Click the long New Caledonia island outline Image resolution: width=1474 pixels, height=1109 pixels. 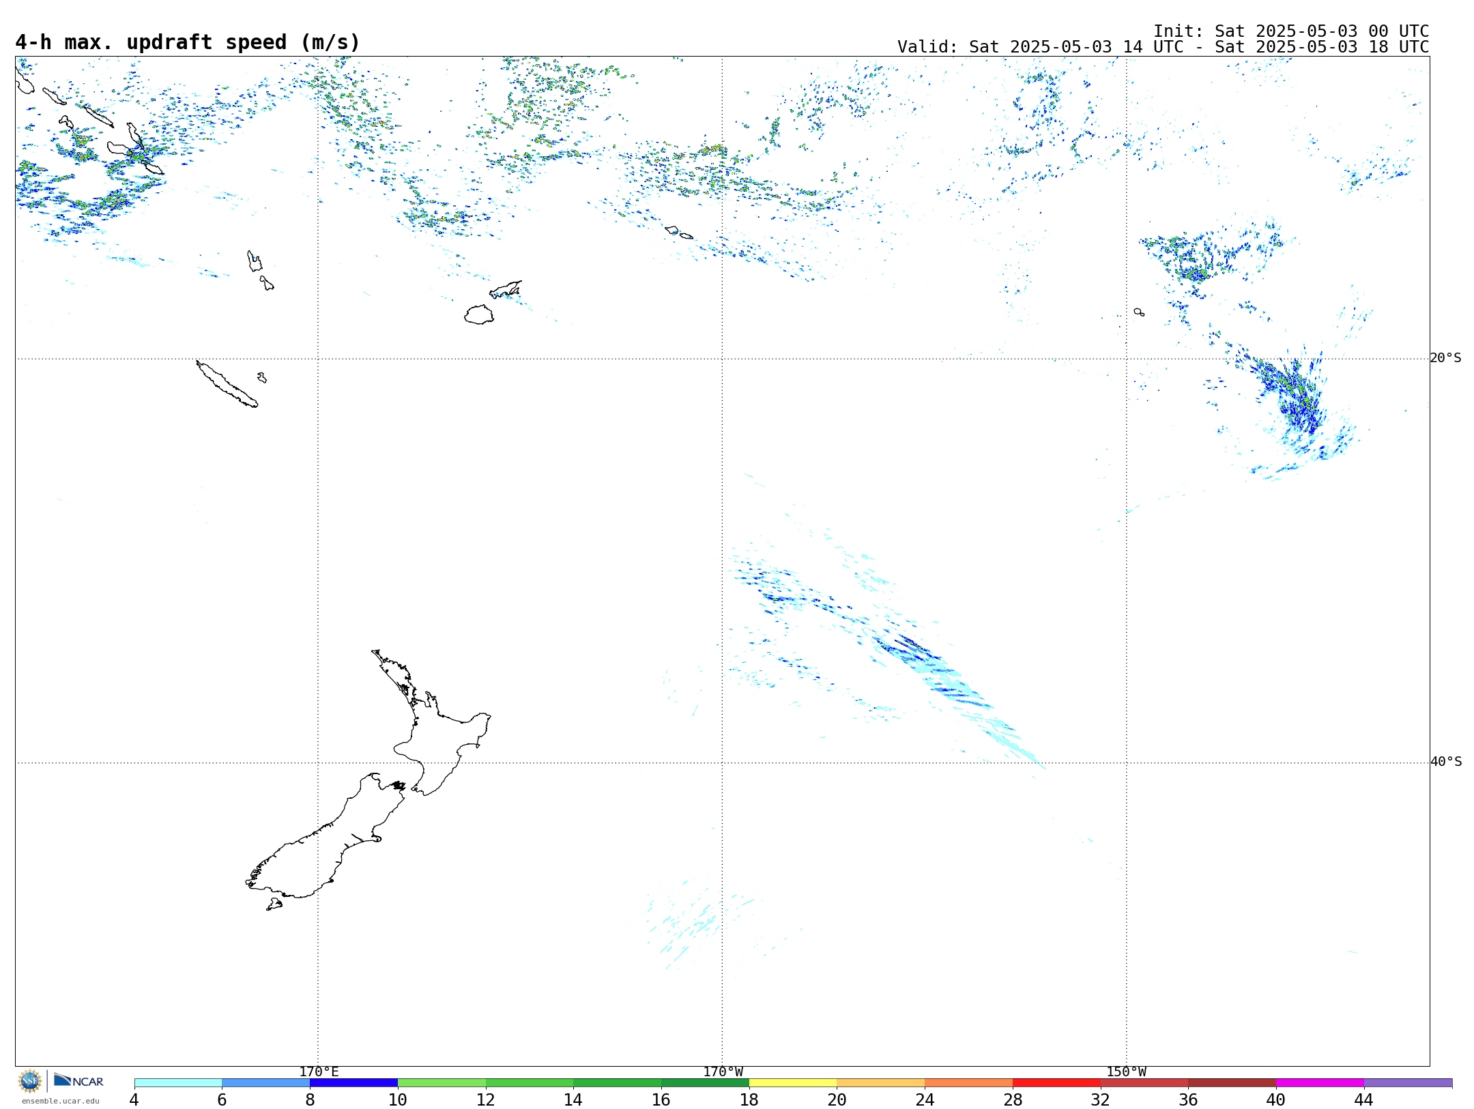coord(227,384)
